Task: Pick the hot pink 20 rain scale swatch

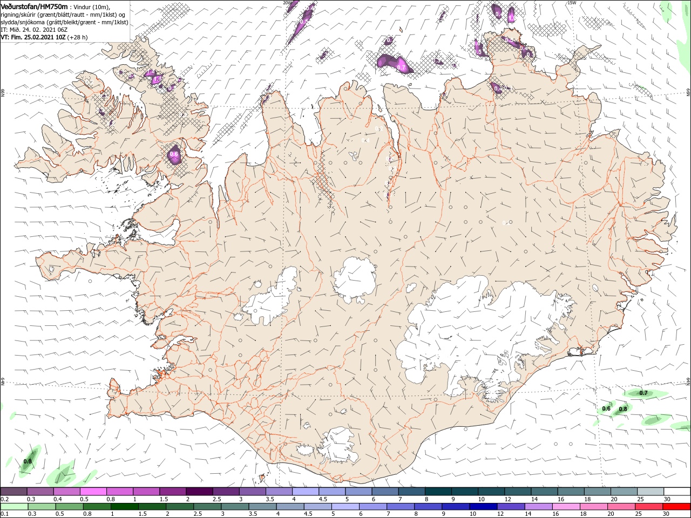Action: (x=621, y=506)
